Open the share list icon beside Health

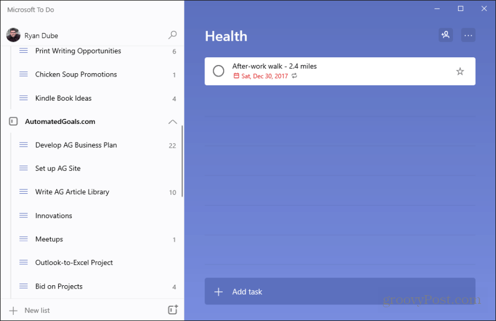point(445,35)
